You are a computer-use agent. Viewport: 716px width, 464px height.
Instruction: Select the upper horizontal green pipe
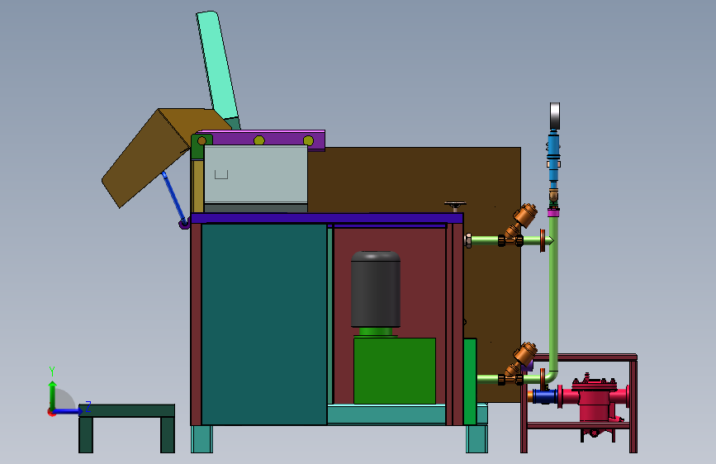485,239
